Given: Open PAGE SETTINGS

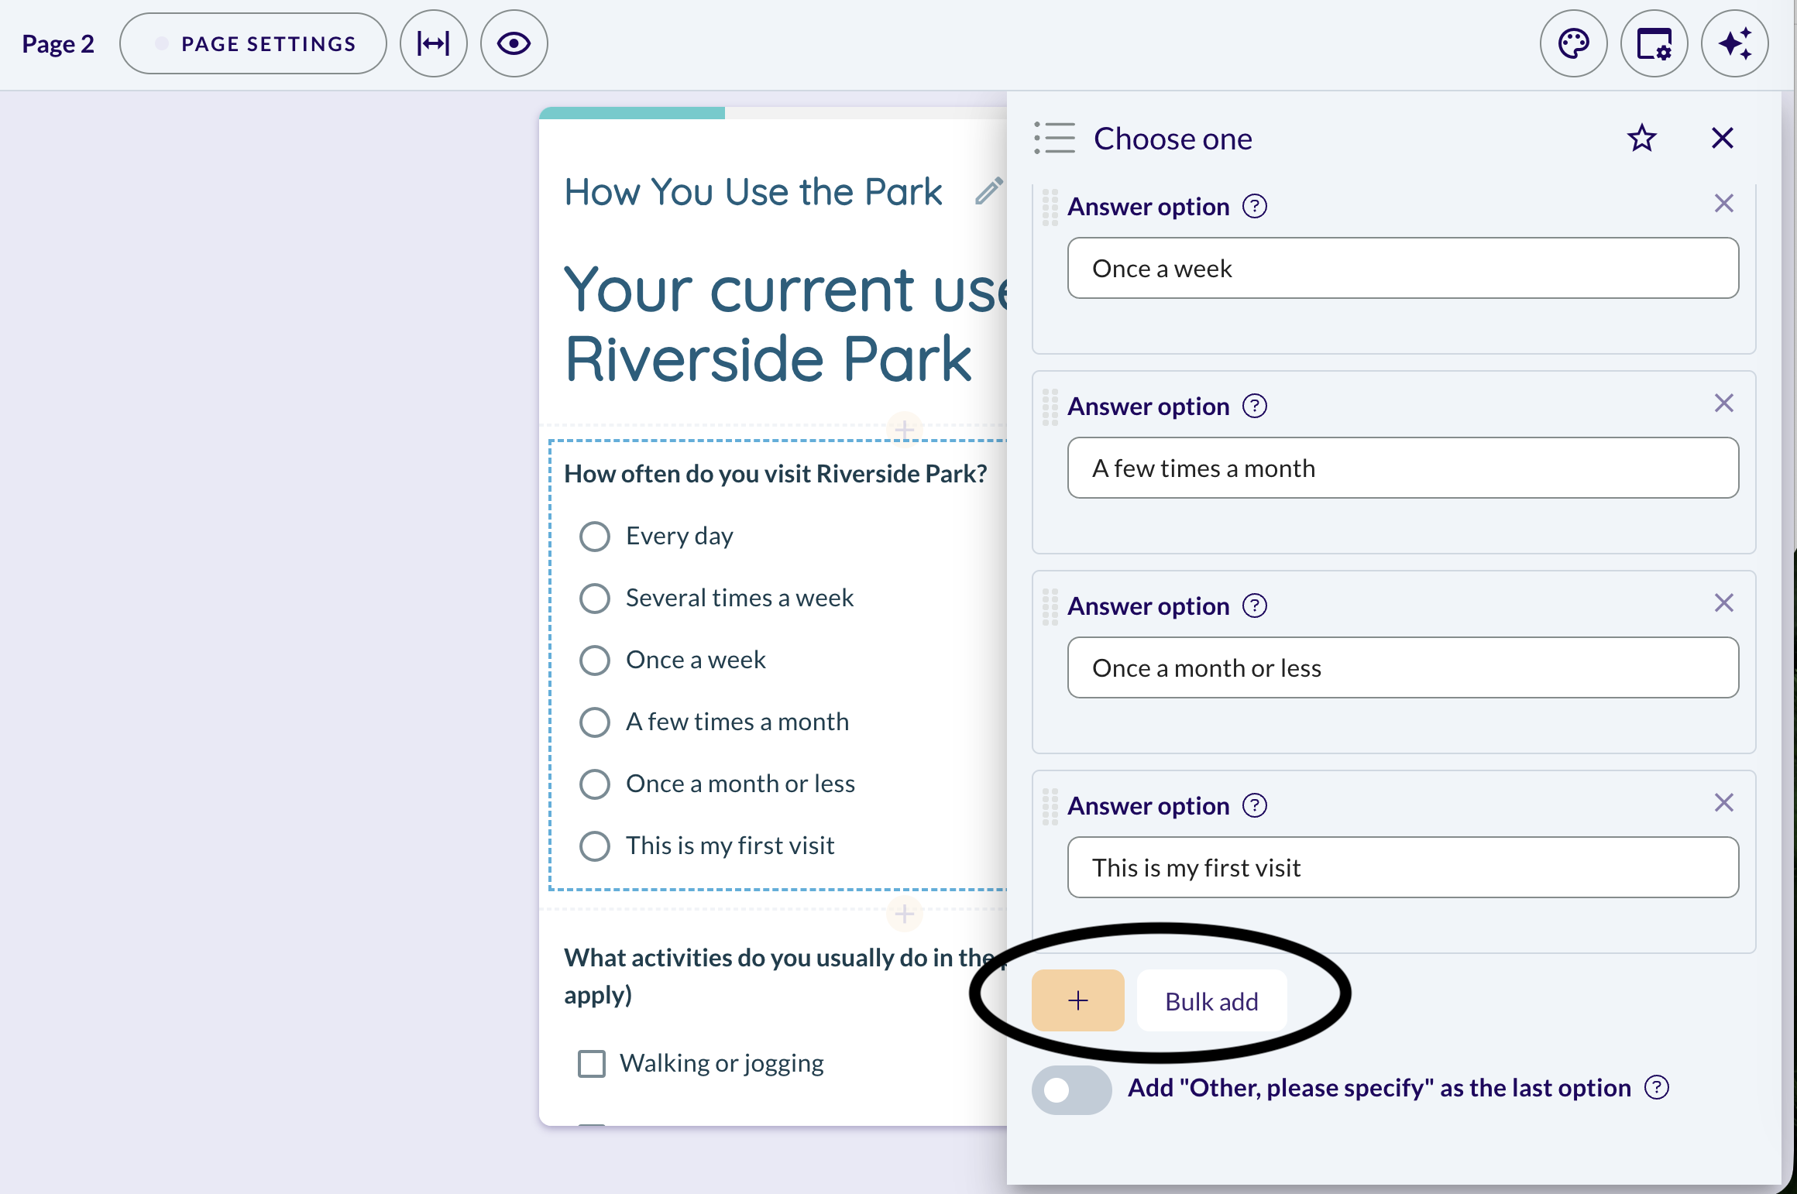Looking at the screenshot, I should [253, 44].
